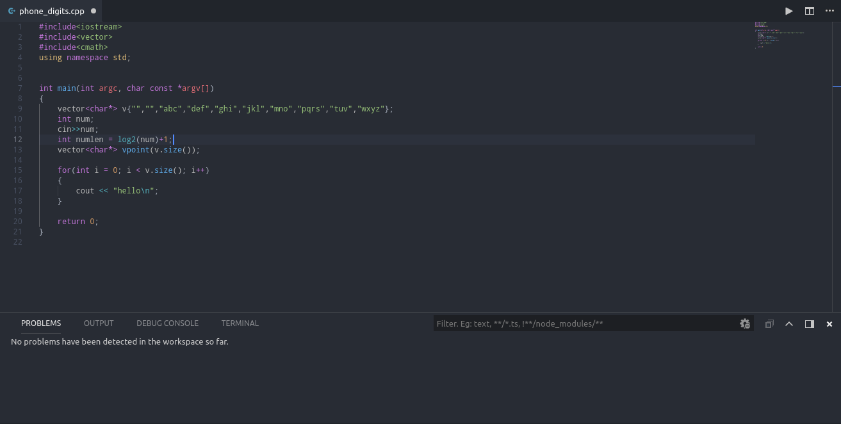Viewport: 841px width, 424px height.
Task: Switch to the OUTPUT tab
Action: click(98, 323)
